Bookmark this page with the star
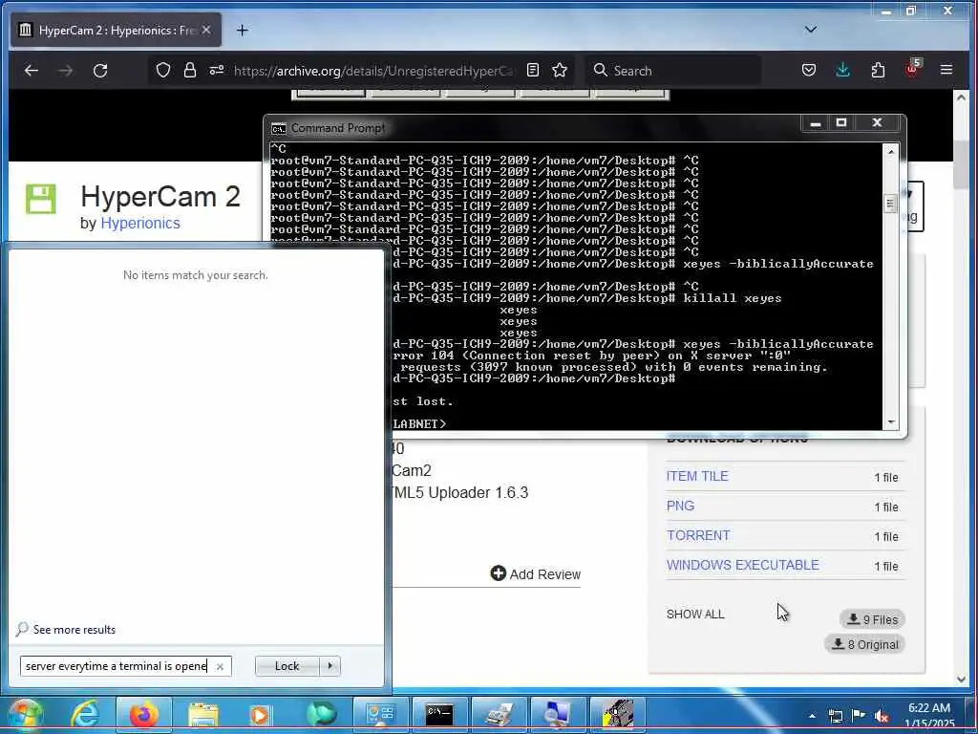Viewport: 978px width, 734px height. [x=560, y=71]
